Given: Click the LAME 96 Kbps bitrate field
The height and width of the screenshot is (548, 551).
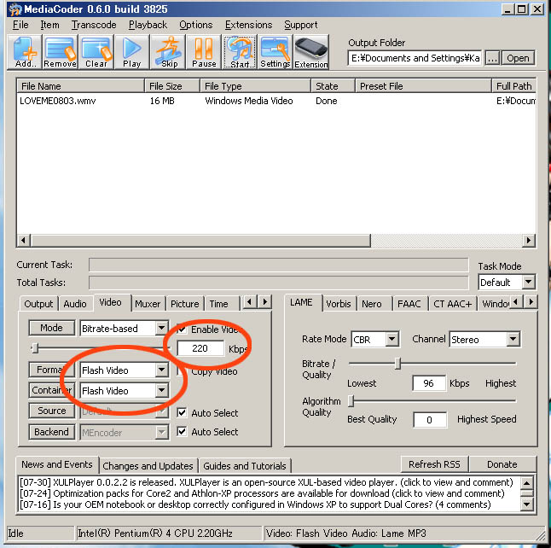Looking at the screenshot, I should (x=429, y=383).
